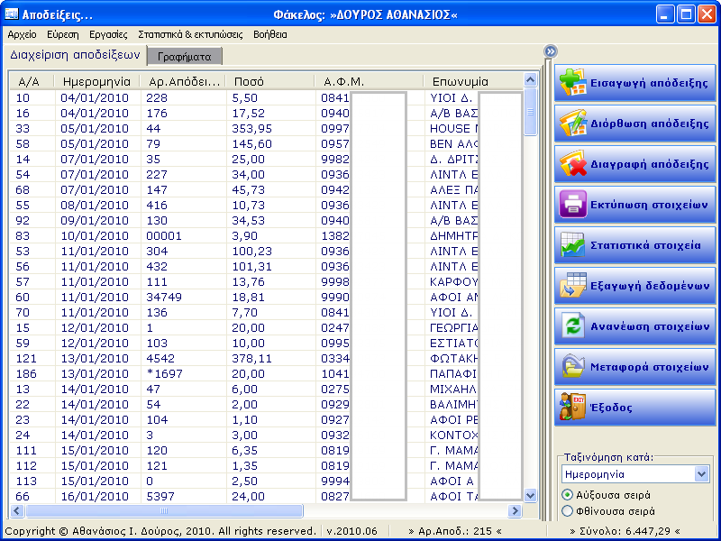
Task: Click the table's scroll left arrow
Action: point(17,510)
